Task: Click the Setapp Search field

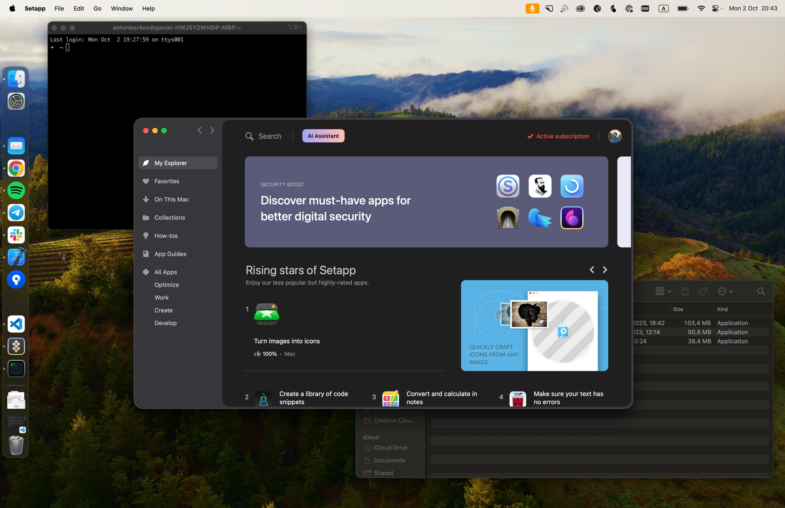Action: point(263,136)
